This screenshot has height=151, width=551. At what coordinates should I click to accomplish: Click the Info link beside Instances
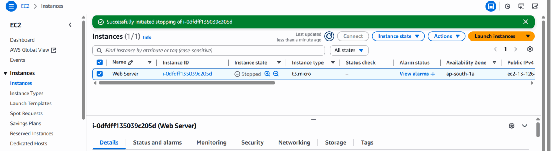147,37
